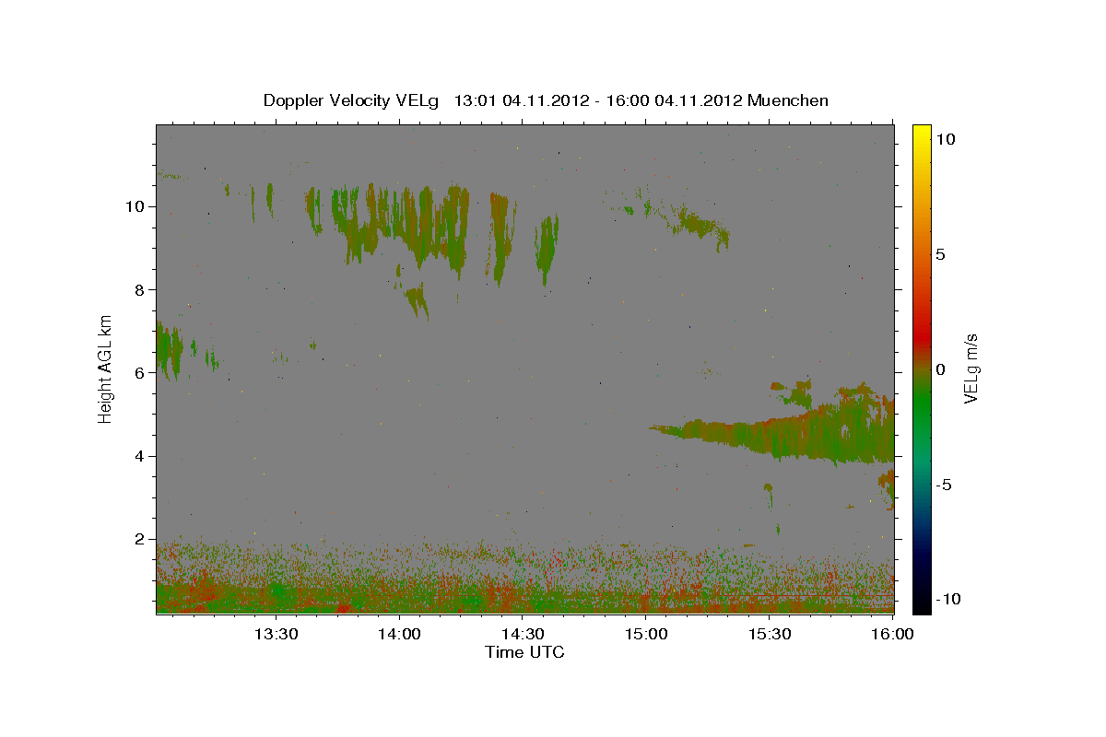Click the large cloud layer near 4.5 km
Image resolution: width=1106 pixels, height=737 pixels.
pyautogui.click(x=793, y=435)
